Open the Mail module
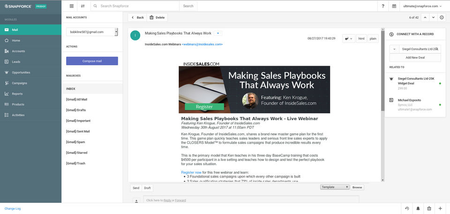The image size is (450, 214). click(x=31, y=30)
